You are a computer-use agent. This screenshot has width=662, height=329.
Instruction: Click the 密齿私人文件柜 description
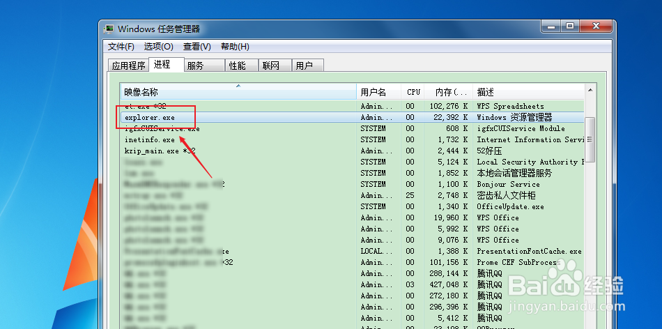(x=506, y=196)
